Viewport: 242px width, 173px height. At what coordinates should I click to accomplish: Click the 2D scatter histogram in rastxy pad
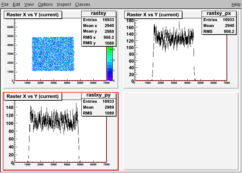tap(53, 54)
